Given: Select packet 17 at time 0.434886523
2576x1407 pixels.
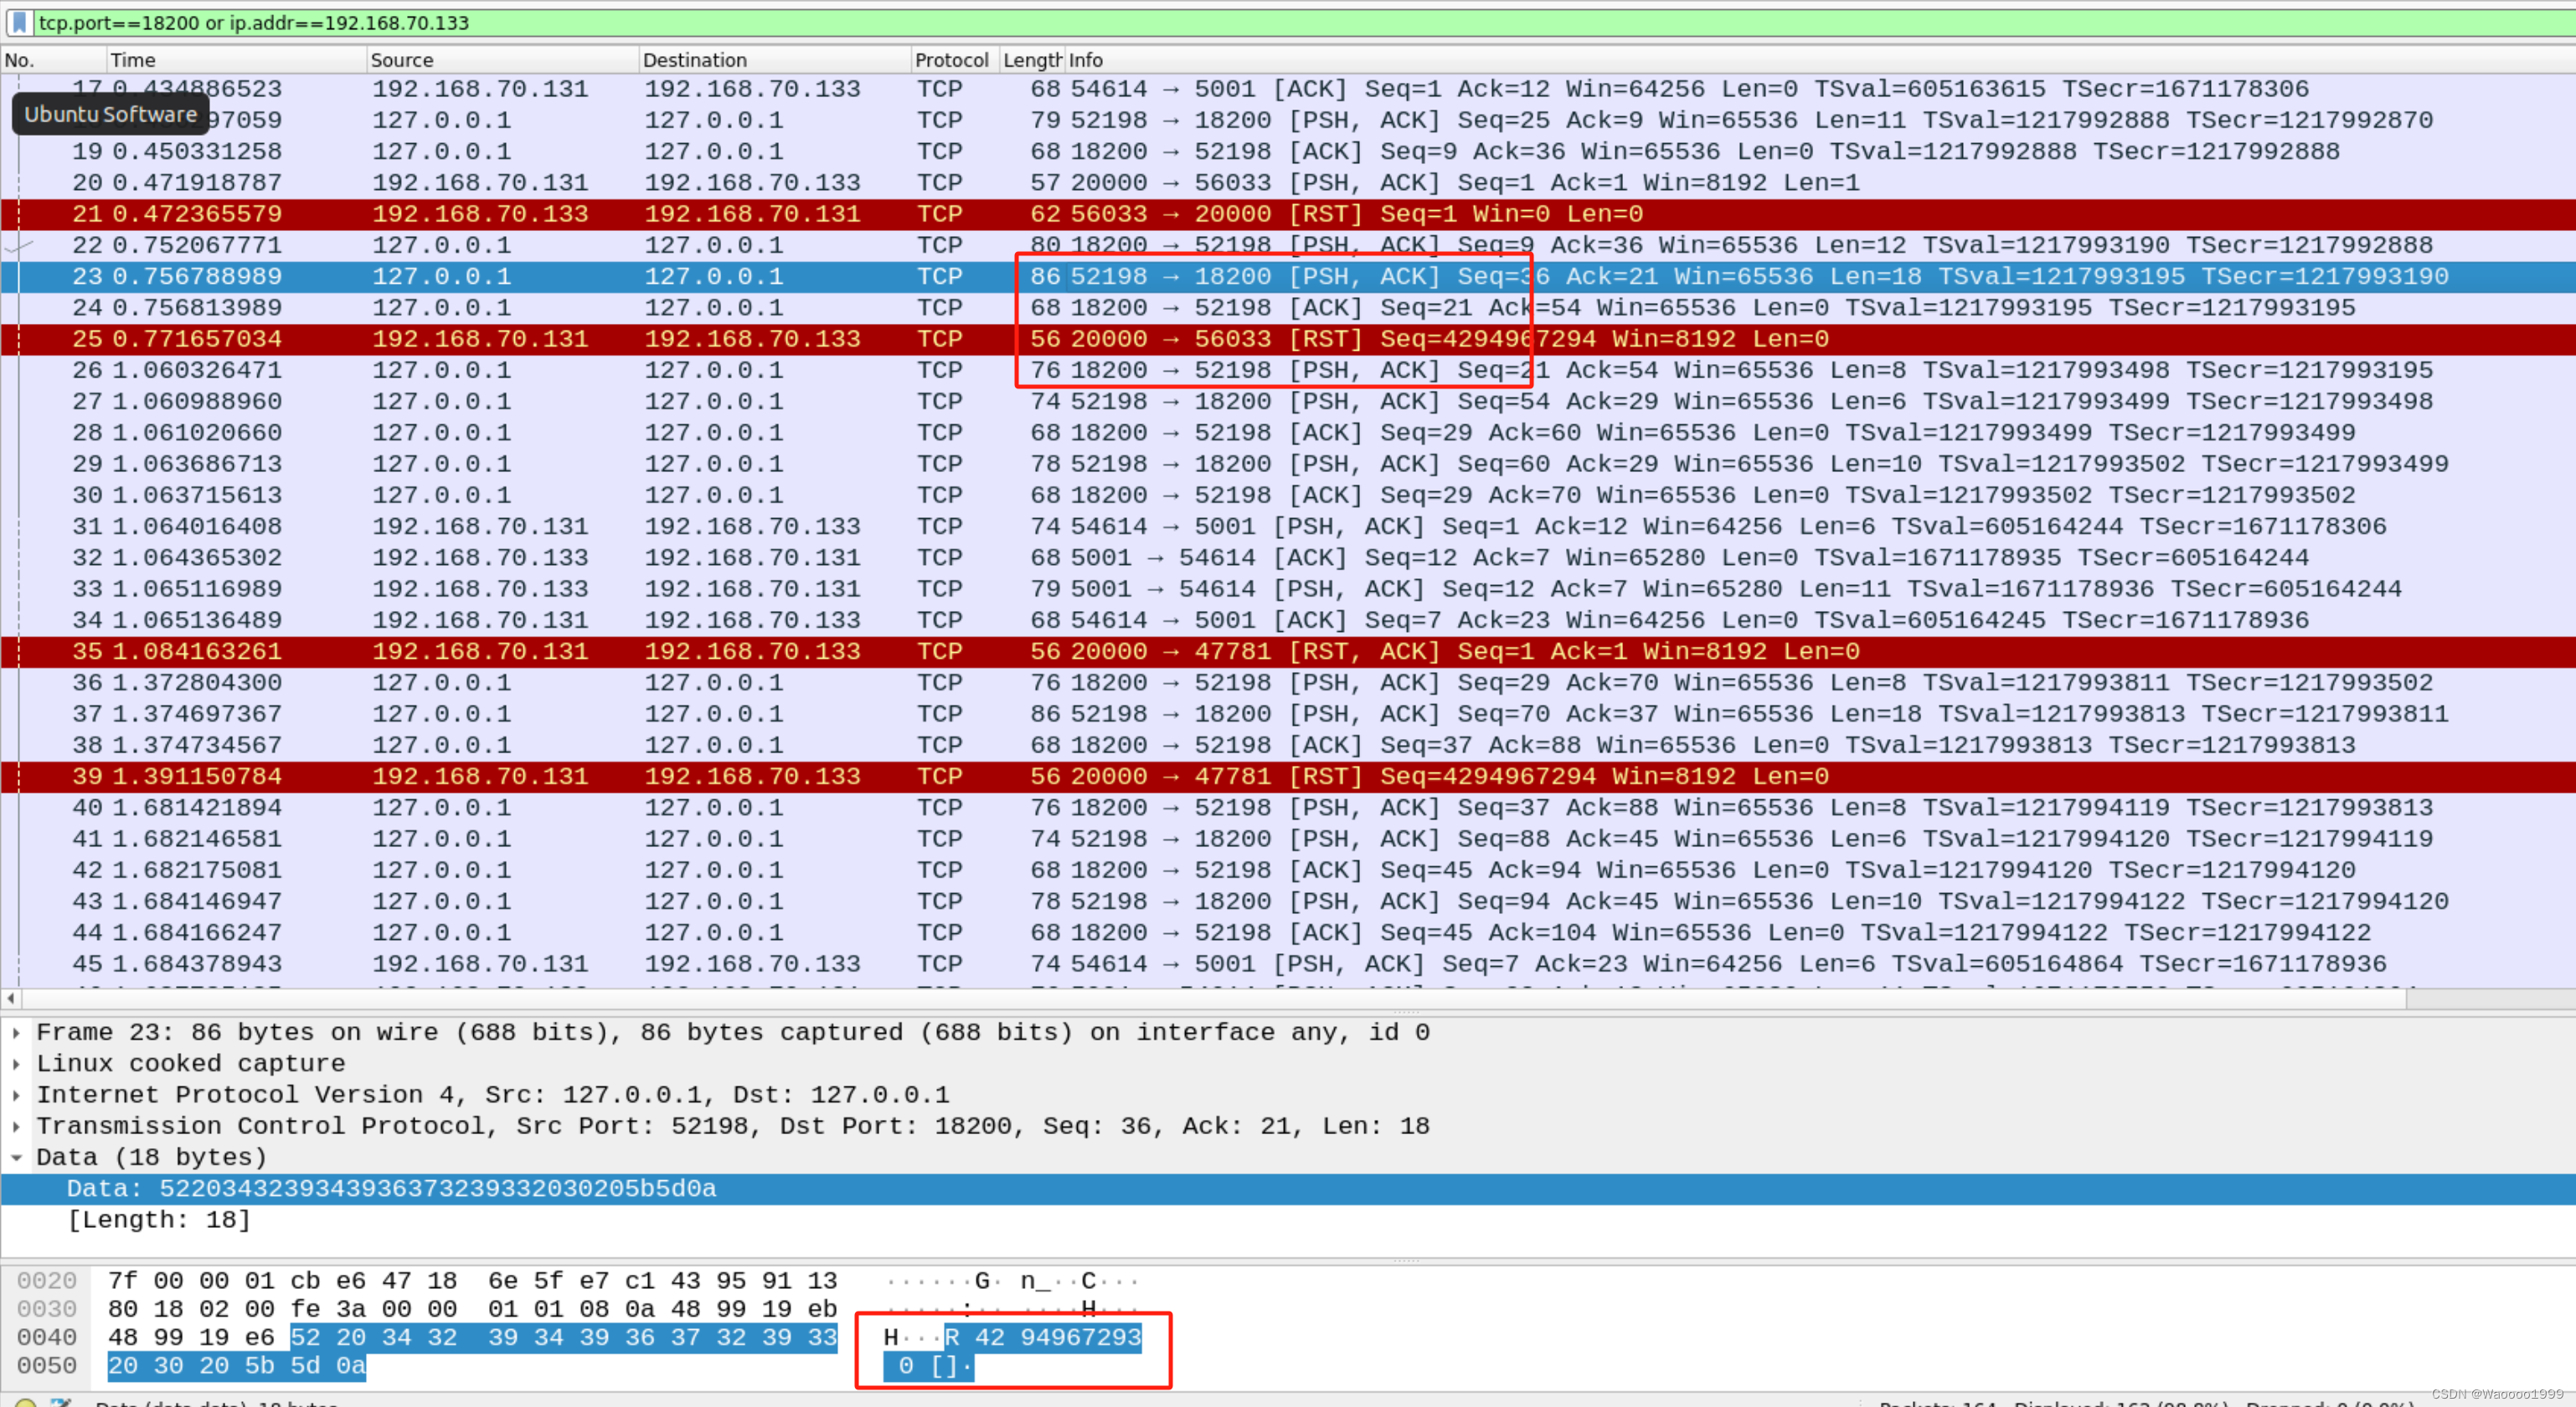Looking at the screenshot, I should point(1288,89).
